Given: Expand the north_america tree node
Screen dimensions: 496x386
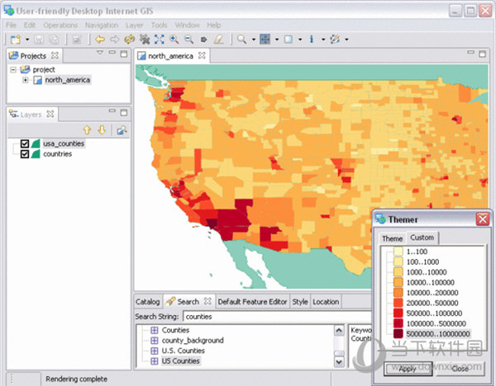Looking at the screenshot, I should (26, 80).
